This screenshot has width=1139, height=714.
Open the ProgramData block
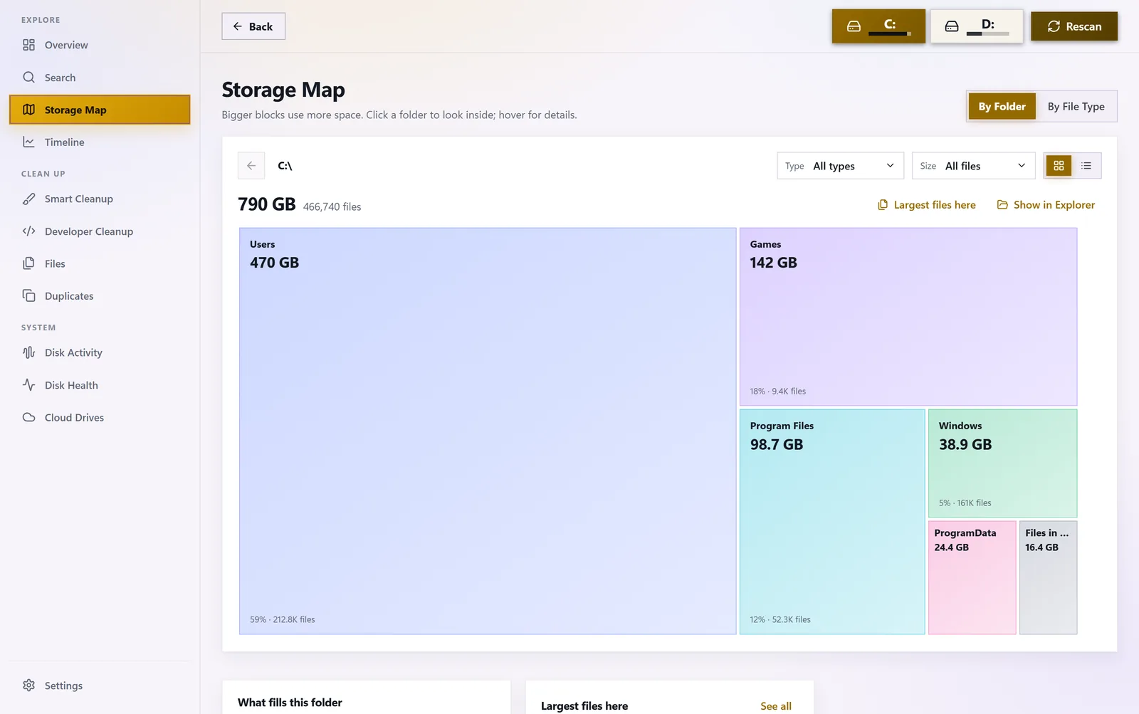[x=972, y=577]
